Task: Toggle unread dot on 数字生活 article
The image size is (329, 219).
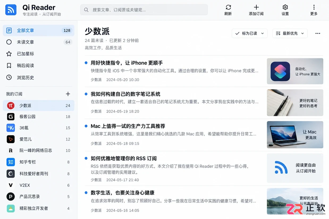Action: click(86, 193)
